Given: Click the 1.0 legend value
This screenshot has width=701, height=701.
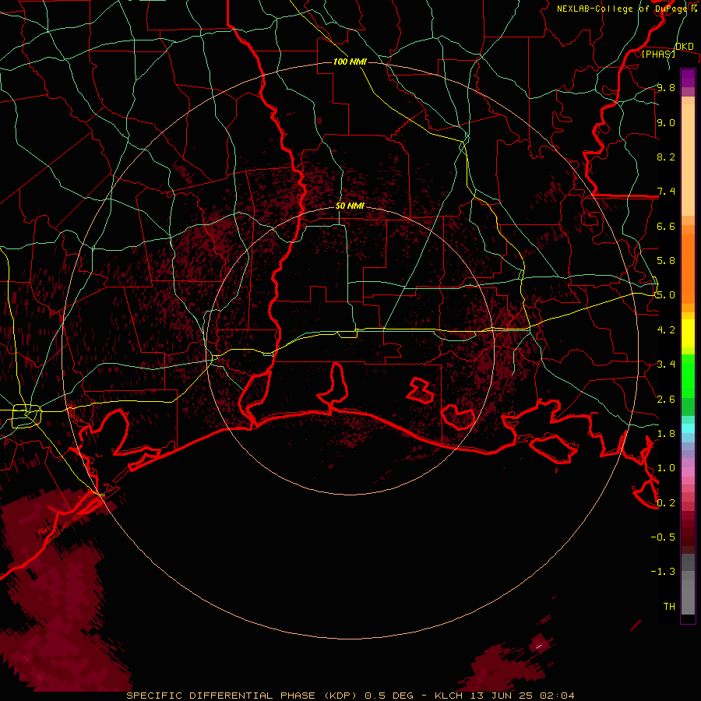Looking at the screenshot, I should pyautogui.click(x=666, y=468).
